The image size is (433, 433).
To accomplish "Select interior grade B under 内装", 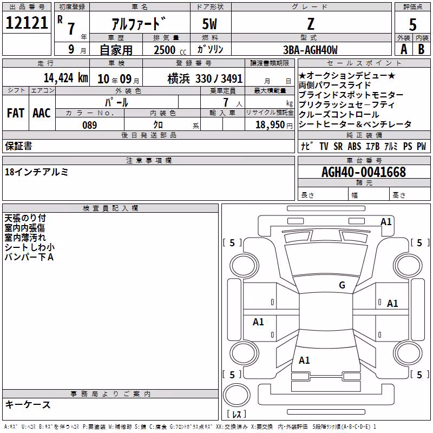I will pos(421,49).
